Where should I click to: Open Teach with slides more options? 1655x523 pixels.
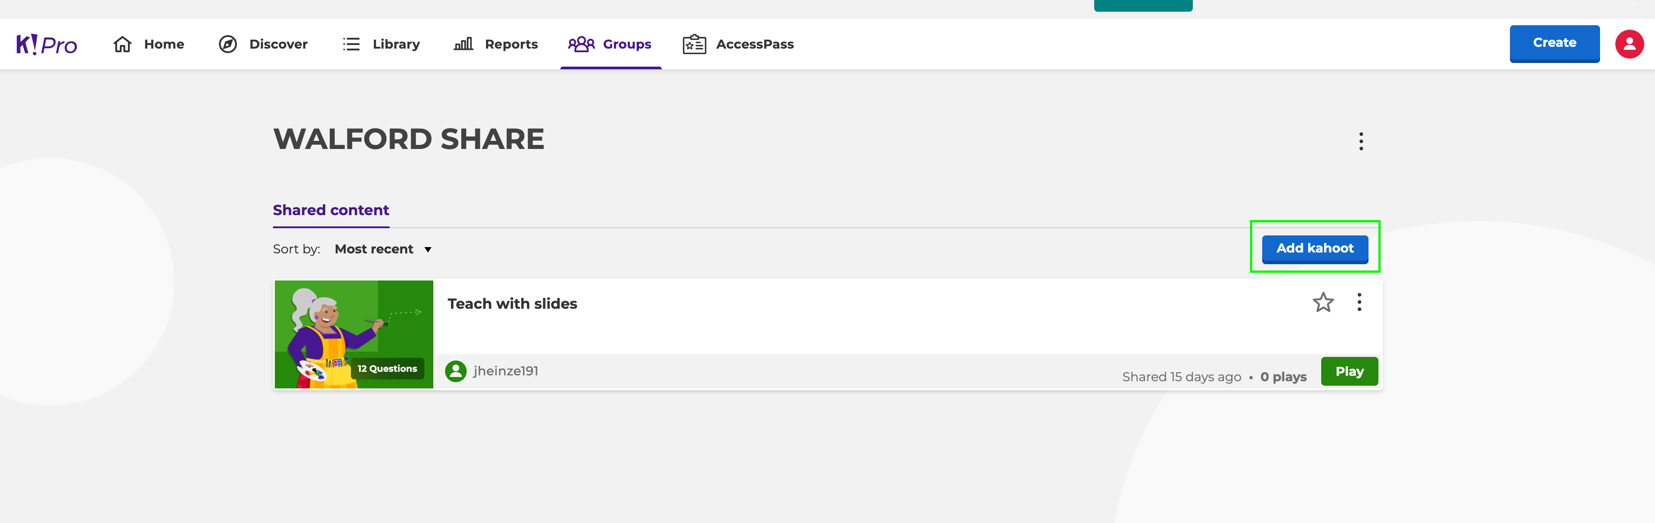[1359, 302]
